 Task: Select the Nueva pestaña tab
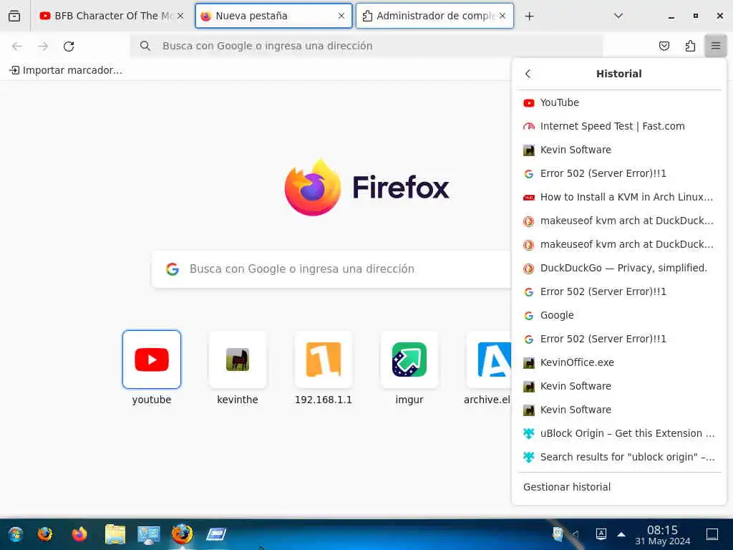coord(273,16)
